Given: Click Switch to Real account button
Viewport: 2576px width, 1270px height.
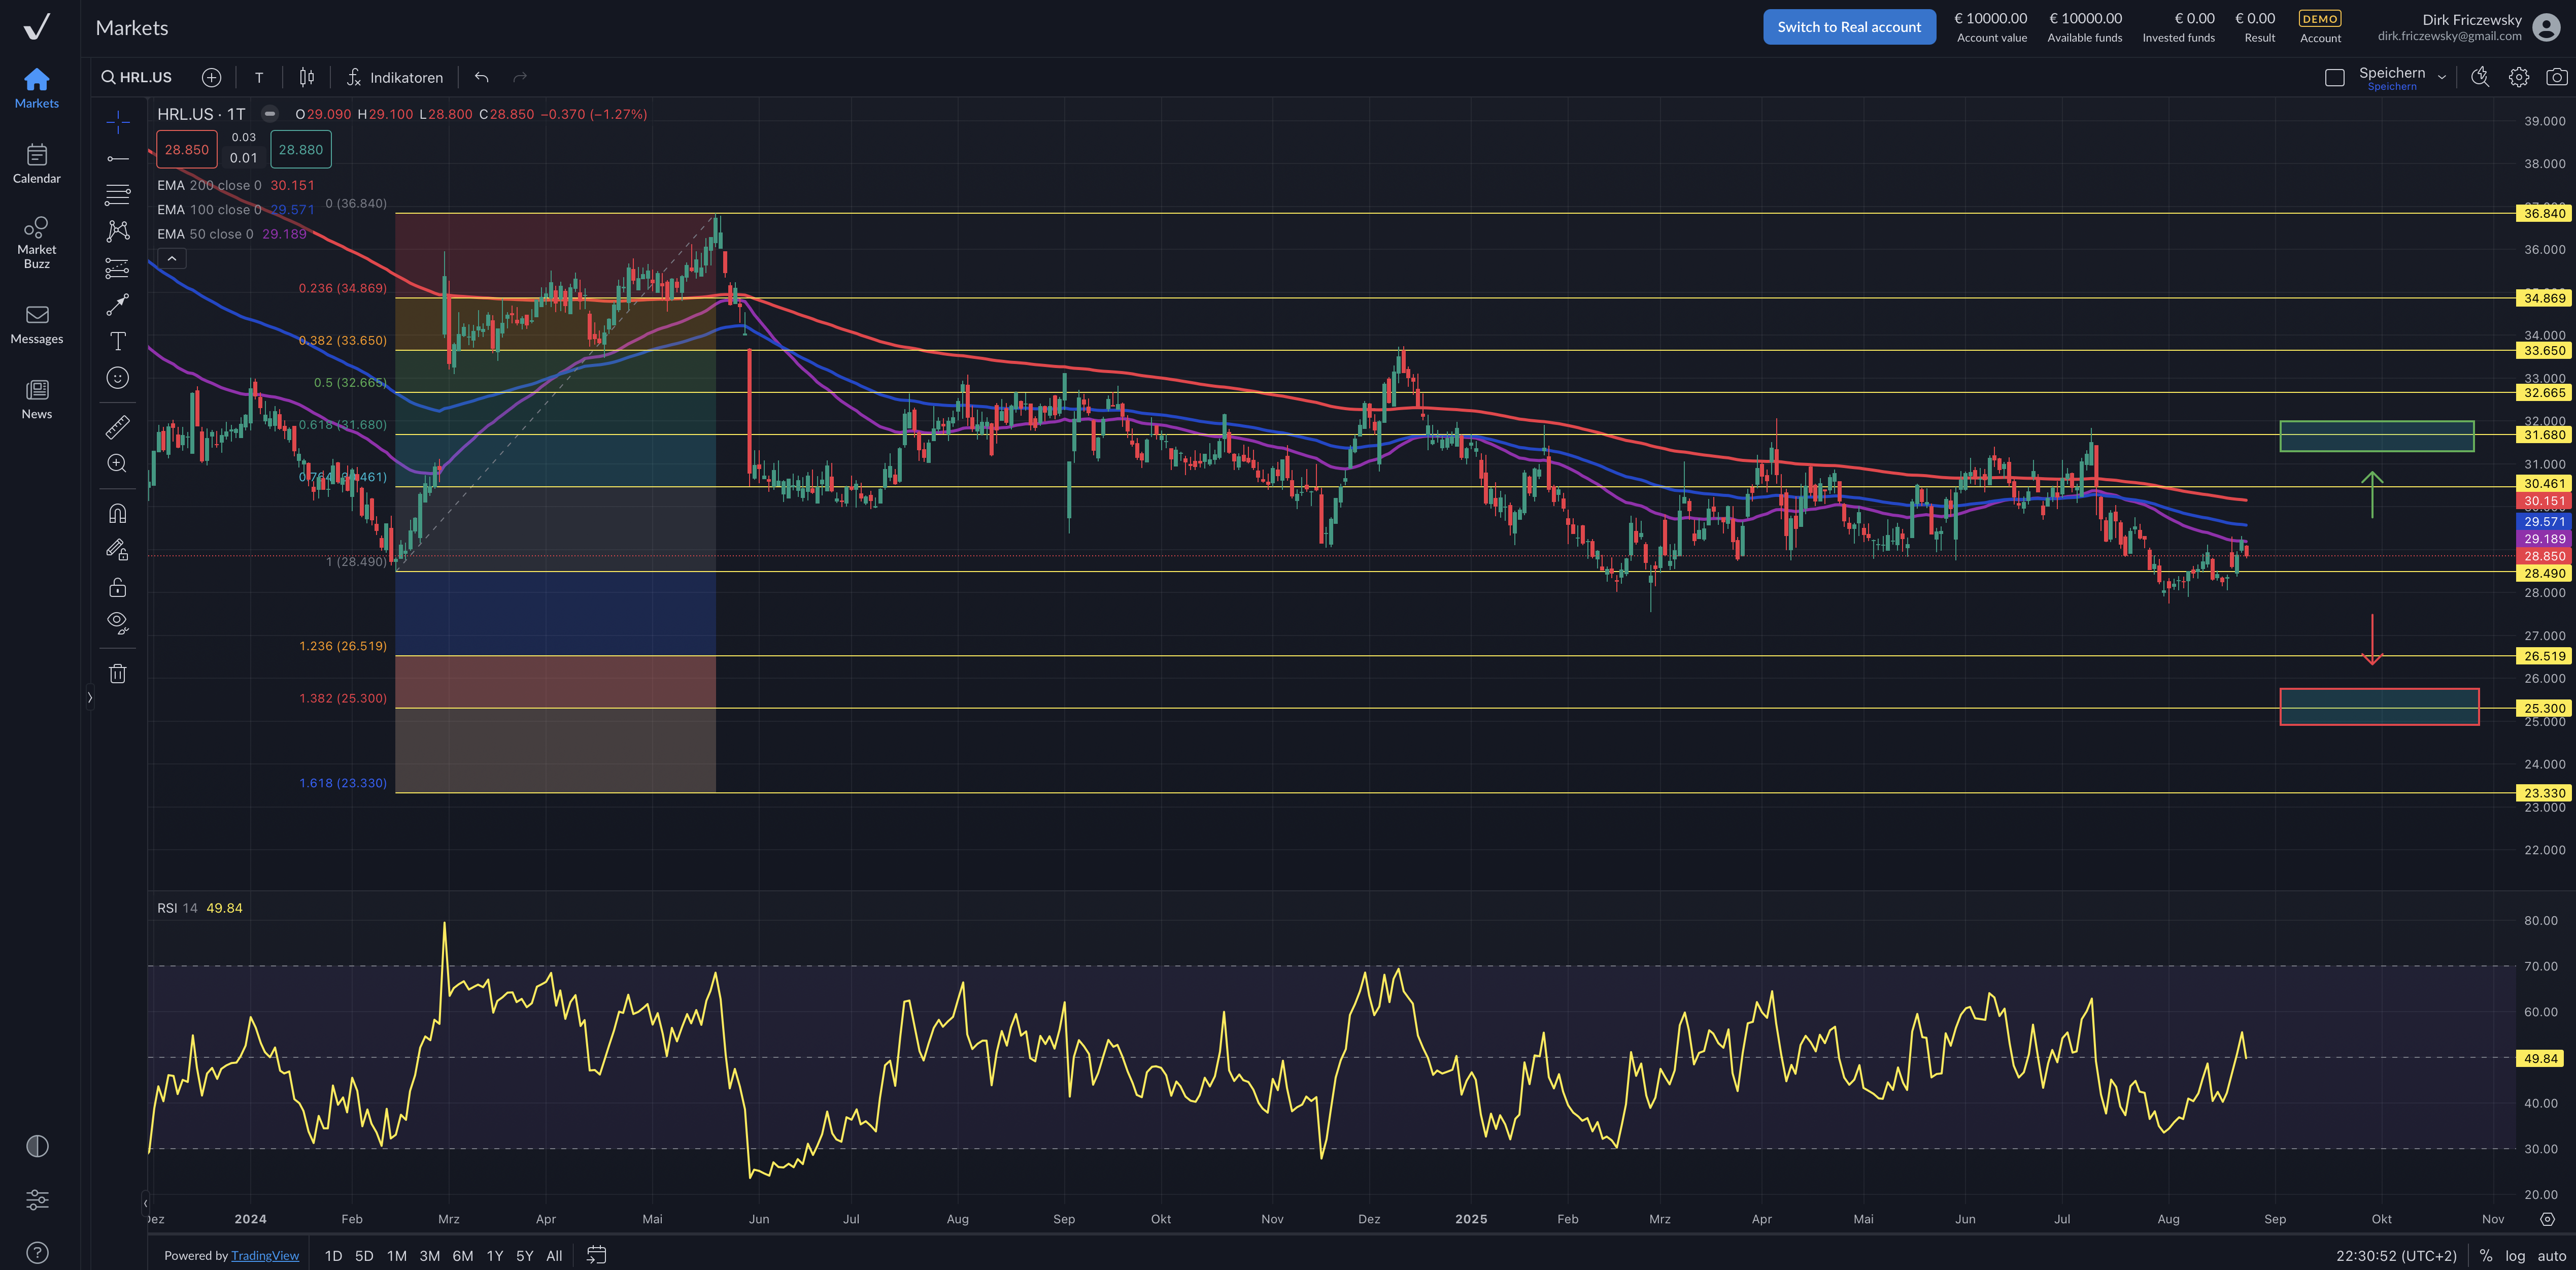Looking at the screenshot, I should (1848, 27).
